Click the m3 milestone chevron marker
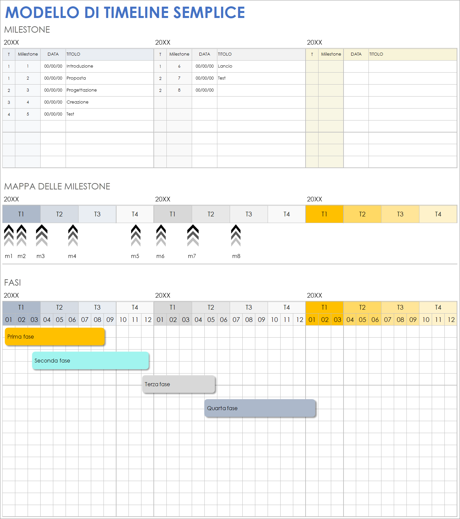 pyautogui.click(x=42, y=235)
